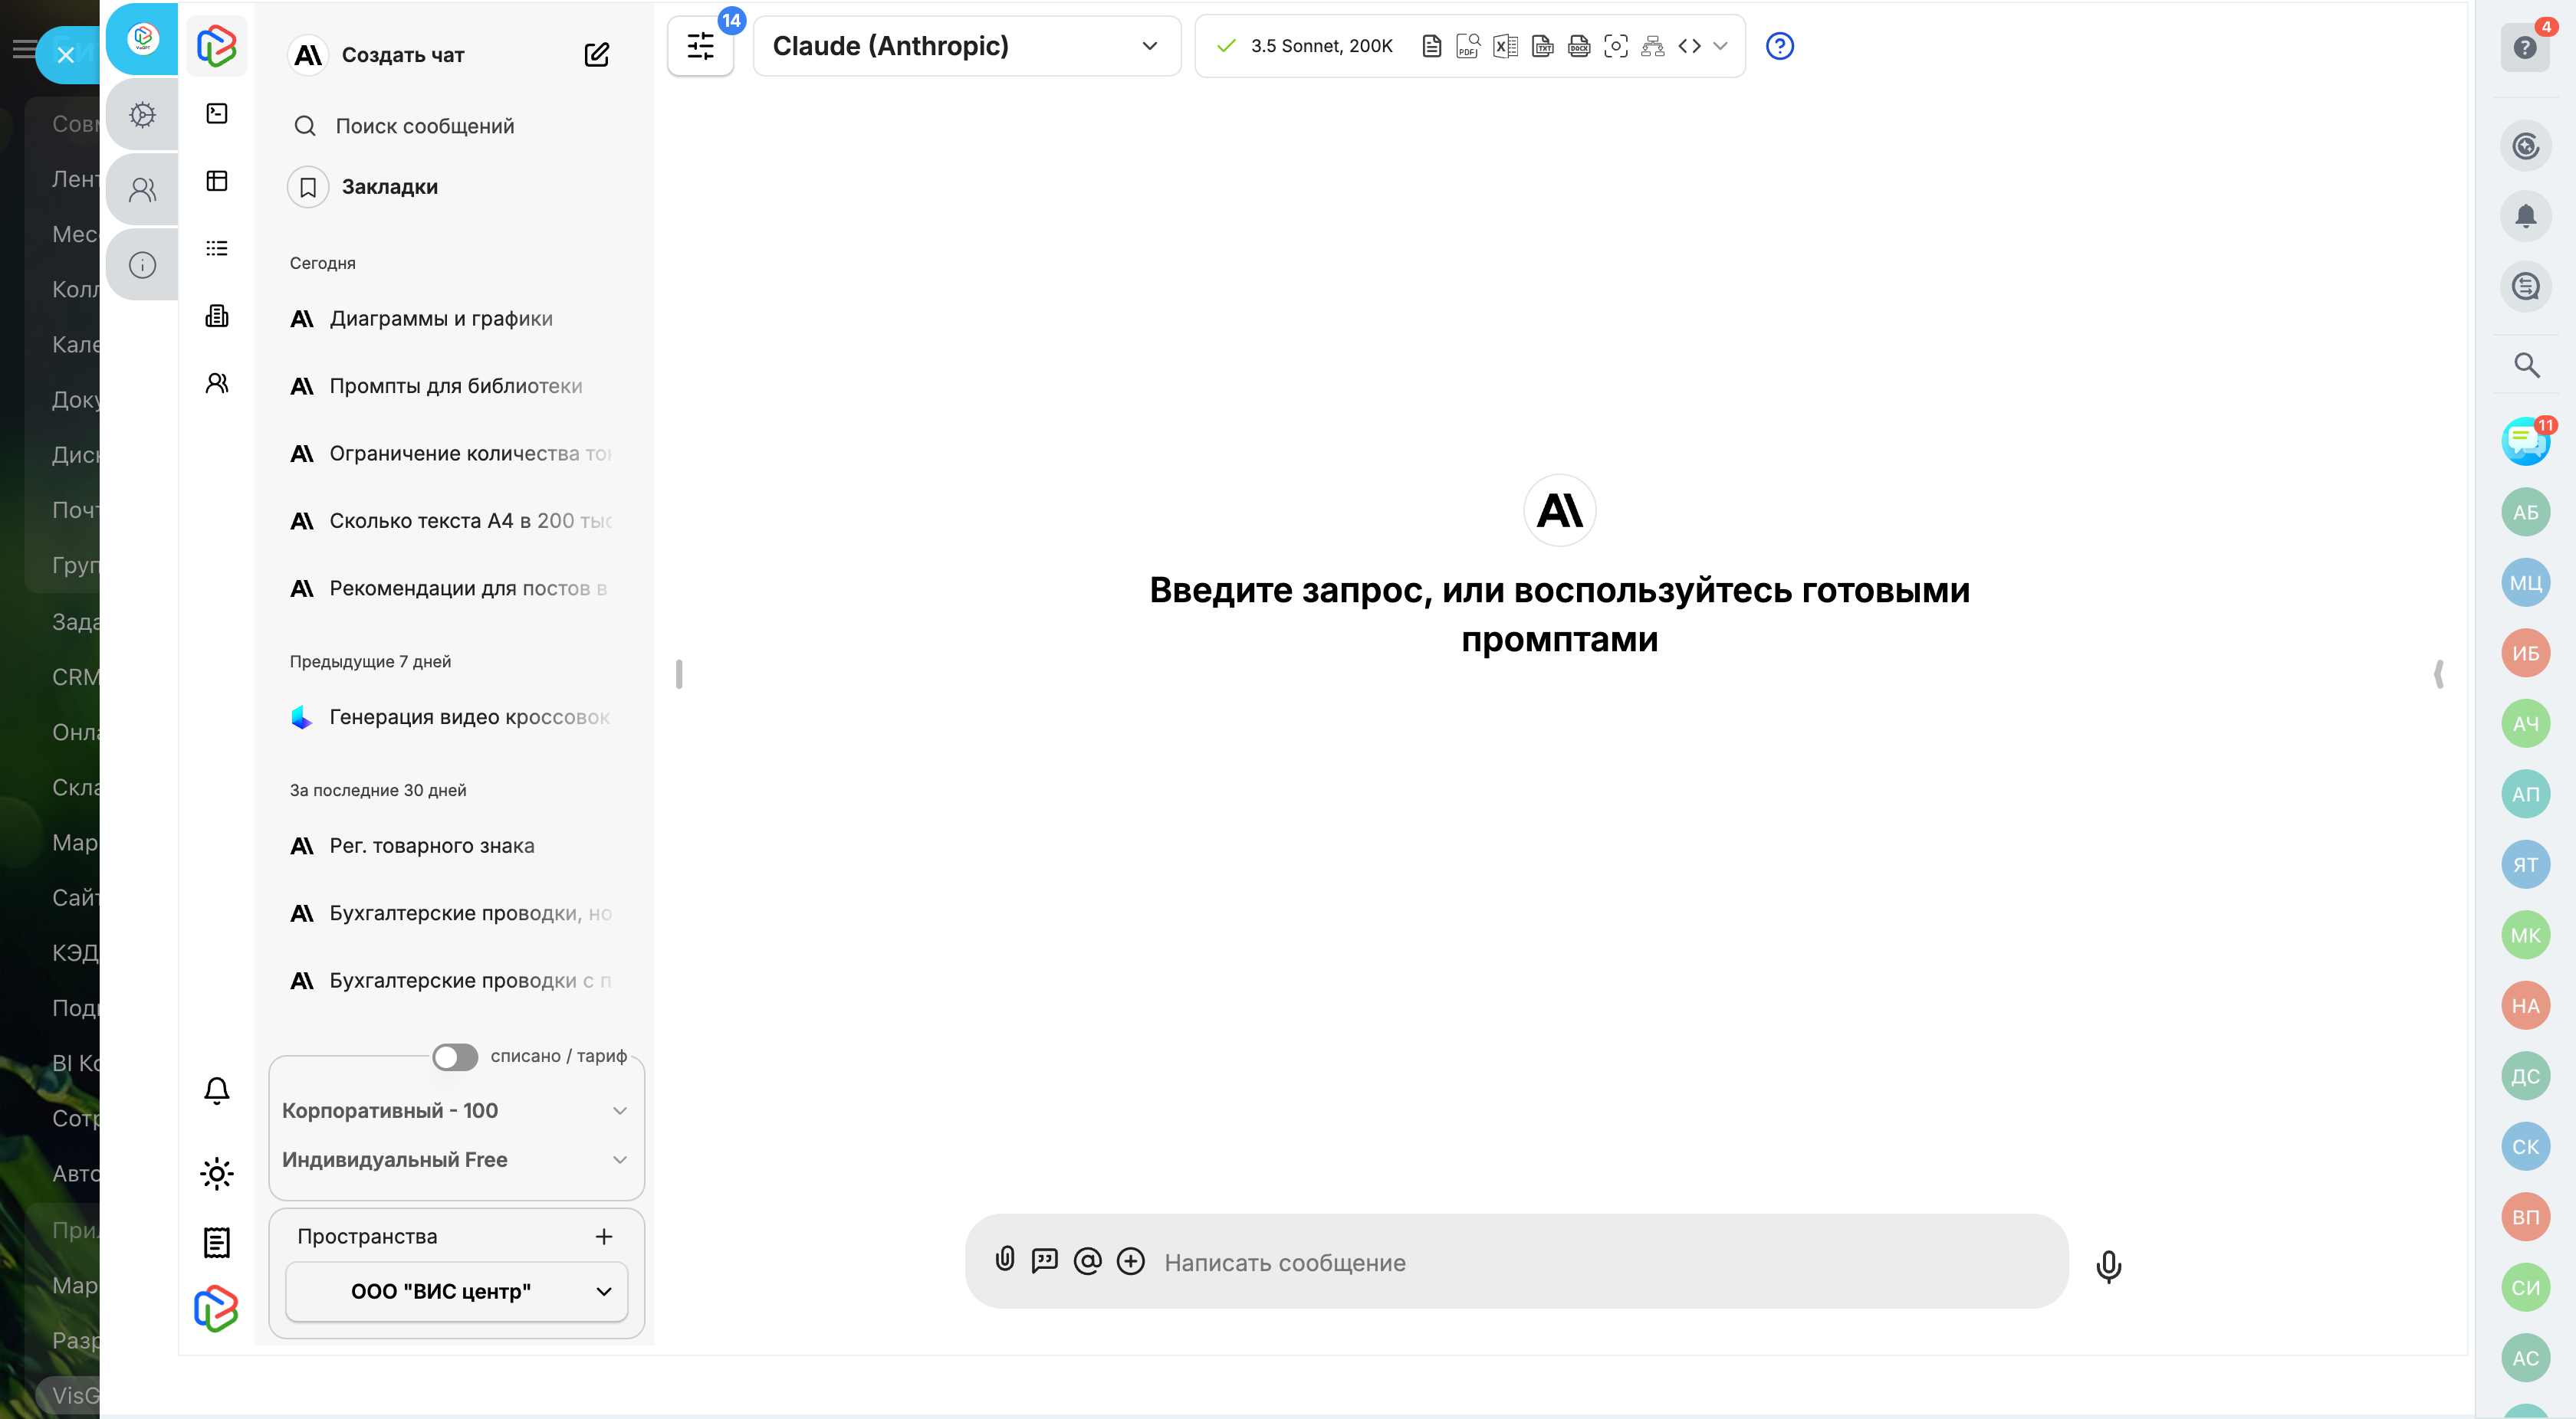The image size is (2576, 1419).
Task: Open the Рег. товарного знака chat
Action: (432, 845)
